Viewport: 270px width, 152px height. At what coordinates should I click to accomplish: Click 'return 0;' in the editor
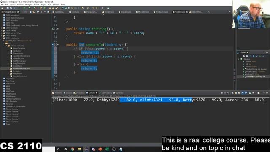[89, 68]
